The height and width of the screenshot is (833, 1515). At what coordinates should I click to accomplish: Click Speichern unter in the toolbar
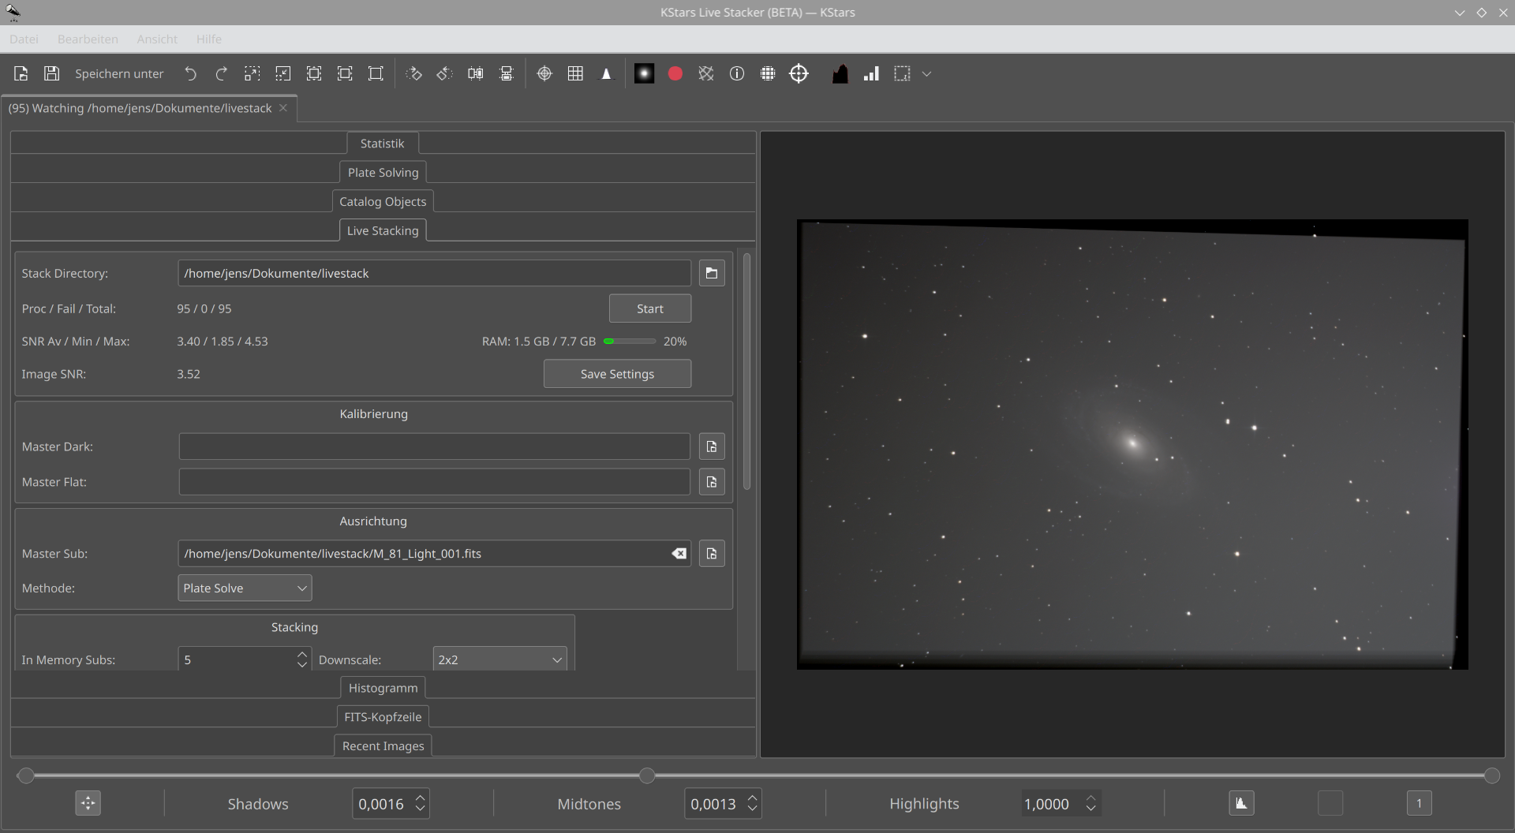pyautogui.click(x=119, y=73)
